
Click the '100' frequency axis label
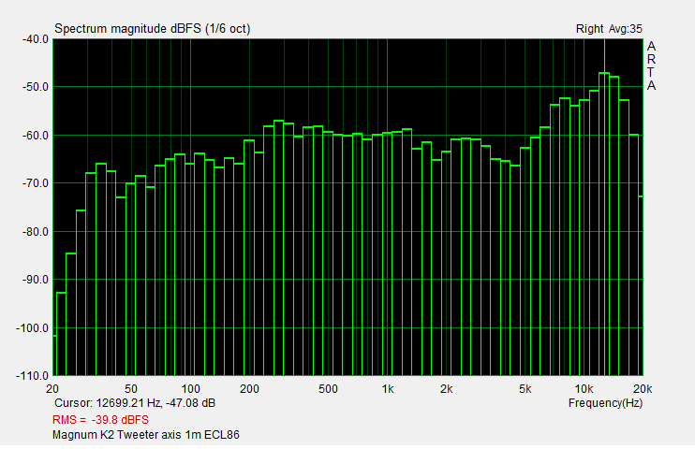point(190,389)
